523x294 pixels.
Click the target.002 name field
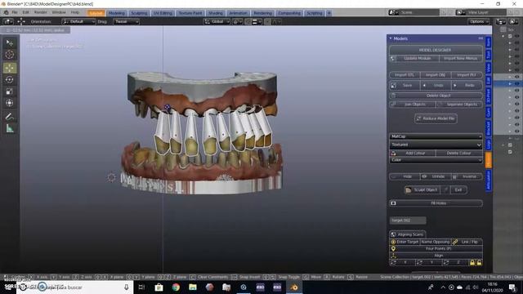point(408,220)
